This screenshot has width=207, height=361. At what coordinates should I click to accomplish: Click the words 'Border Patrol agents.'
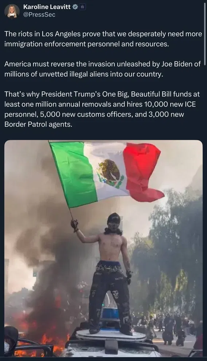coord(38,124)
